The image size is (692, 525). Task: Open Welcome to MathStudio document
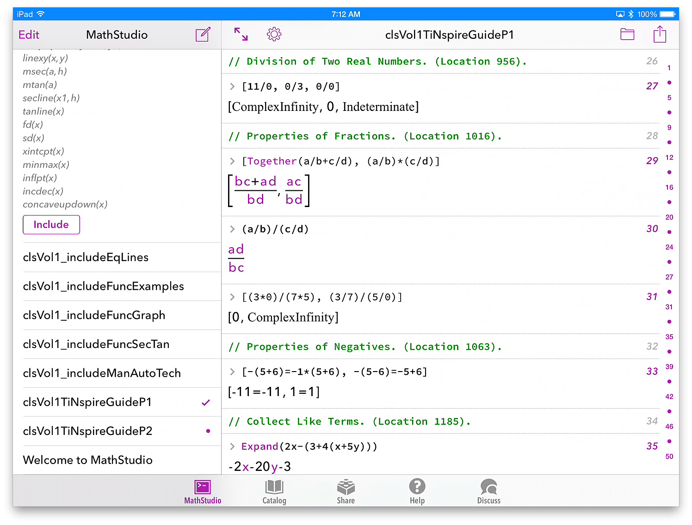tap(87, 460)
